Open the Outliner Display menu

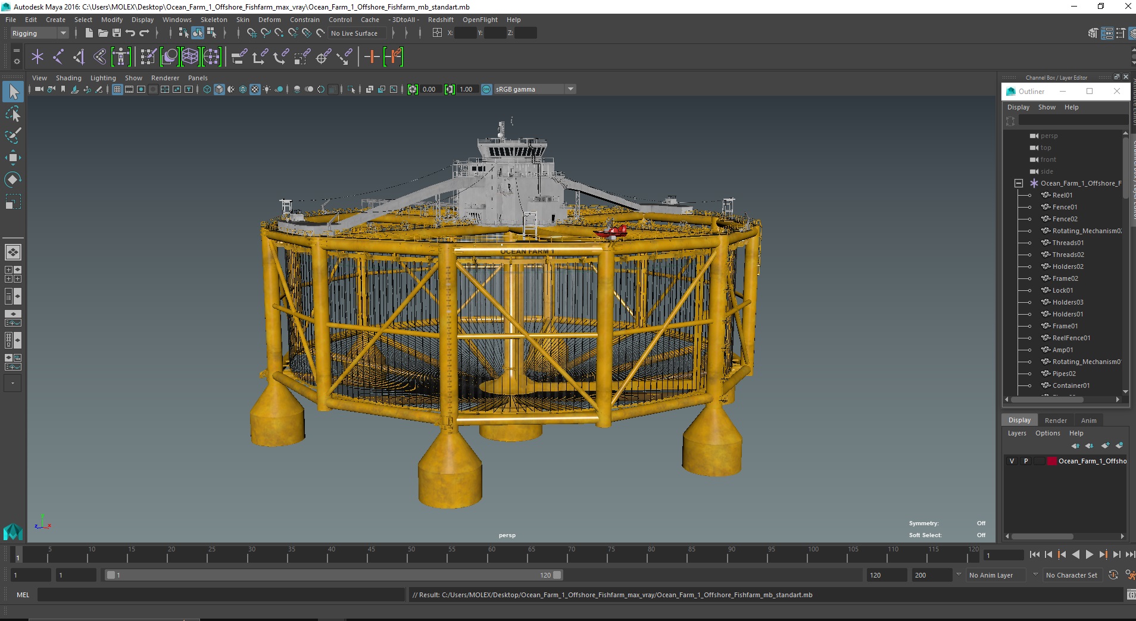pyautogui.click(x=1018, y=107)
